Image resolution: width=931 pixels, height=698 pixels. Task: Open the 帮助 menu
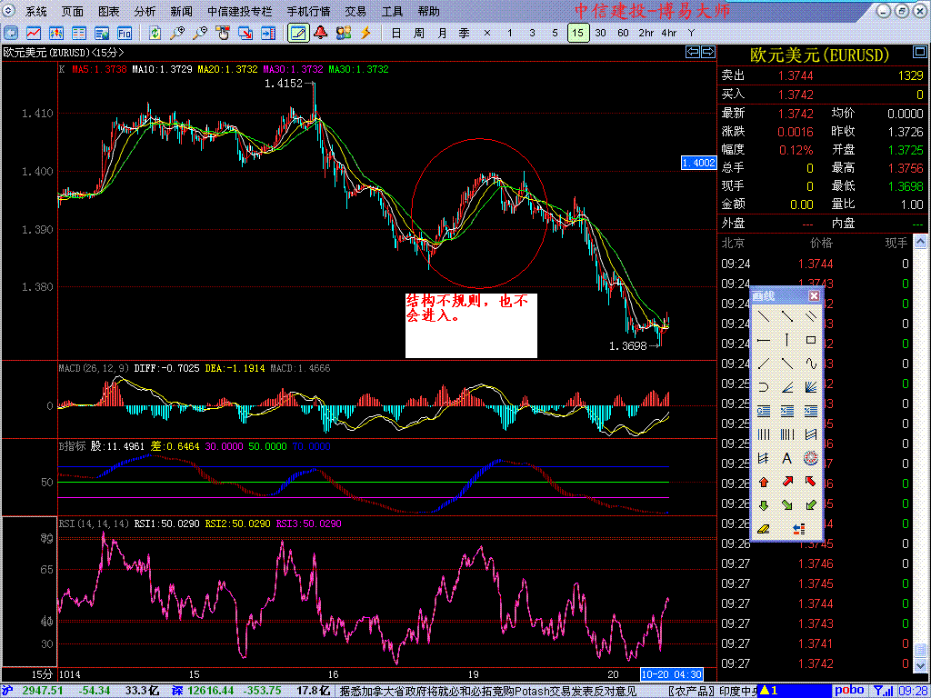pyautogui.click(x=429, y=11)
